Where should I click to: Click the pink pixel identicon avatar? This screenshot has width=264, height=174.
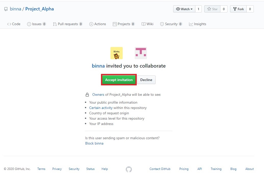141,53
